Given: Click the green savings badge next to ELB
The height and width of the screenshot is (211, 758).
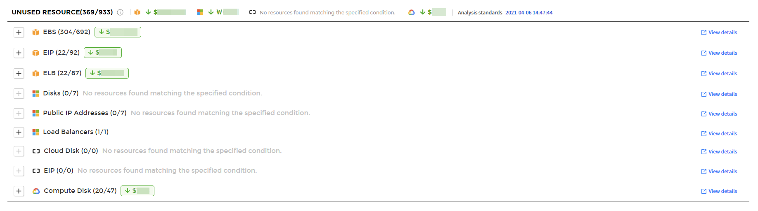Looking at the screenshot, I should click(107, 73).
